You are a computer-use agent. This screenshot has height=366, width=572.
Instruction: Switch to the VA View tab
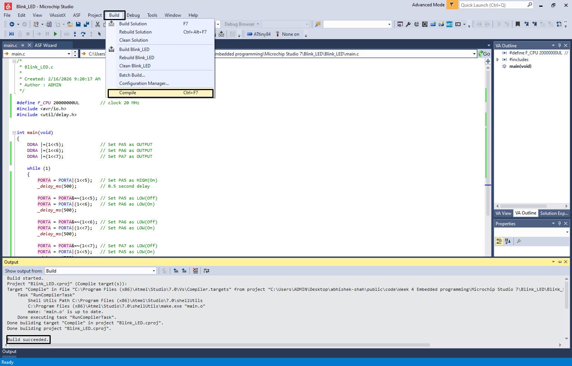[503, 213]
